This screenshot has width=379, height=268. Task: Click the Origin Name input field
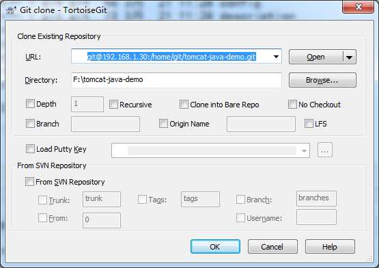pyautogui.click(x=261, y=124)
